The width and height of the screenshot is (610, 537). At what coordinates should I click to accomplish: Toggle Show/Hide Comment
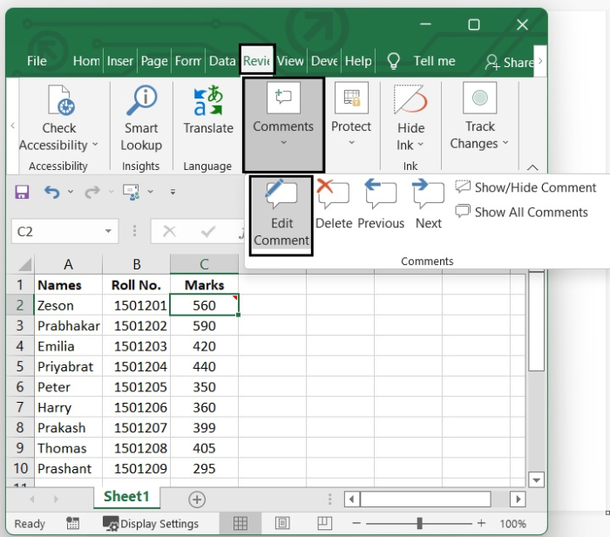(x=525, y=187)
